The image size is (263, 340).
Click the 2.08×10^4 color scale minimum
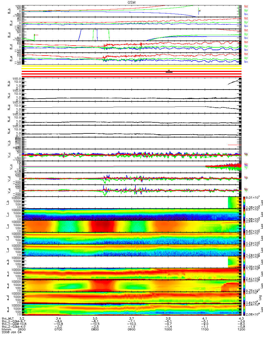(252, 314)
